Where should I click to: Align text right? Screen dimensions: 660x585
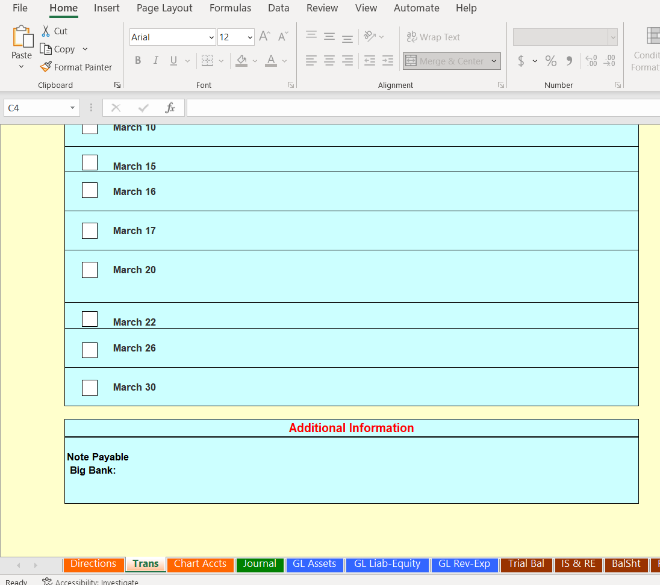(x=347, y=61)
